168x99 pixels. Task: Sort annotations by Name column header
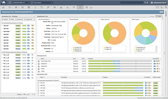50,77
